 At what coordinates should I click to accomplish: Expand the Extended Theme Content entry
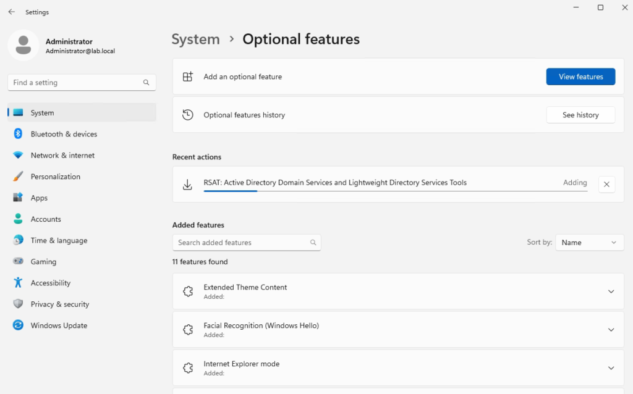[x=611, y=291]
